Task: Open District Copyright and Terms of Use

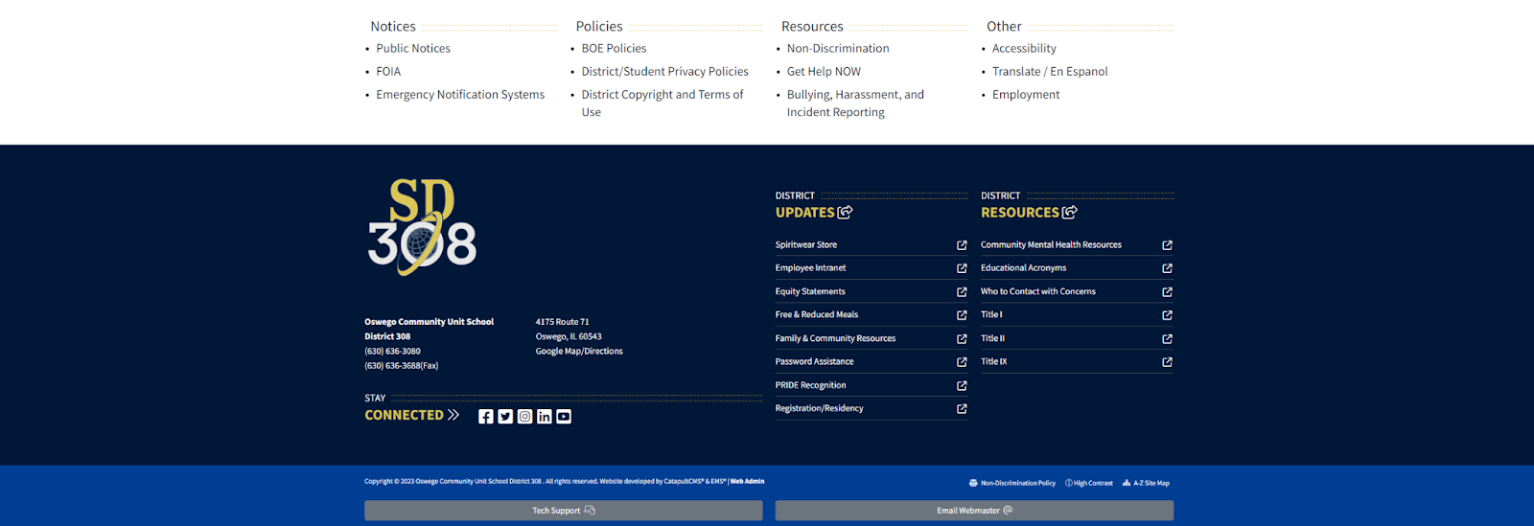Action: 662,103
